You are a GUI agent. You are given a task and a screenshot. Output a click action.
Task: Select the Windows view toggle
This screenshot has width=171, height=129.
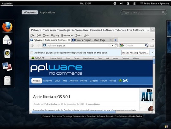pyautogui.click(x=30, y=12)
